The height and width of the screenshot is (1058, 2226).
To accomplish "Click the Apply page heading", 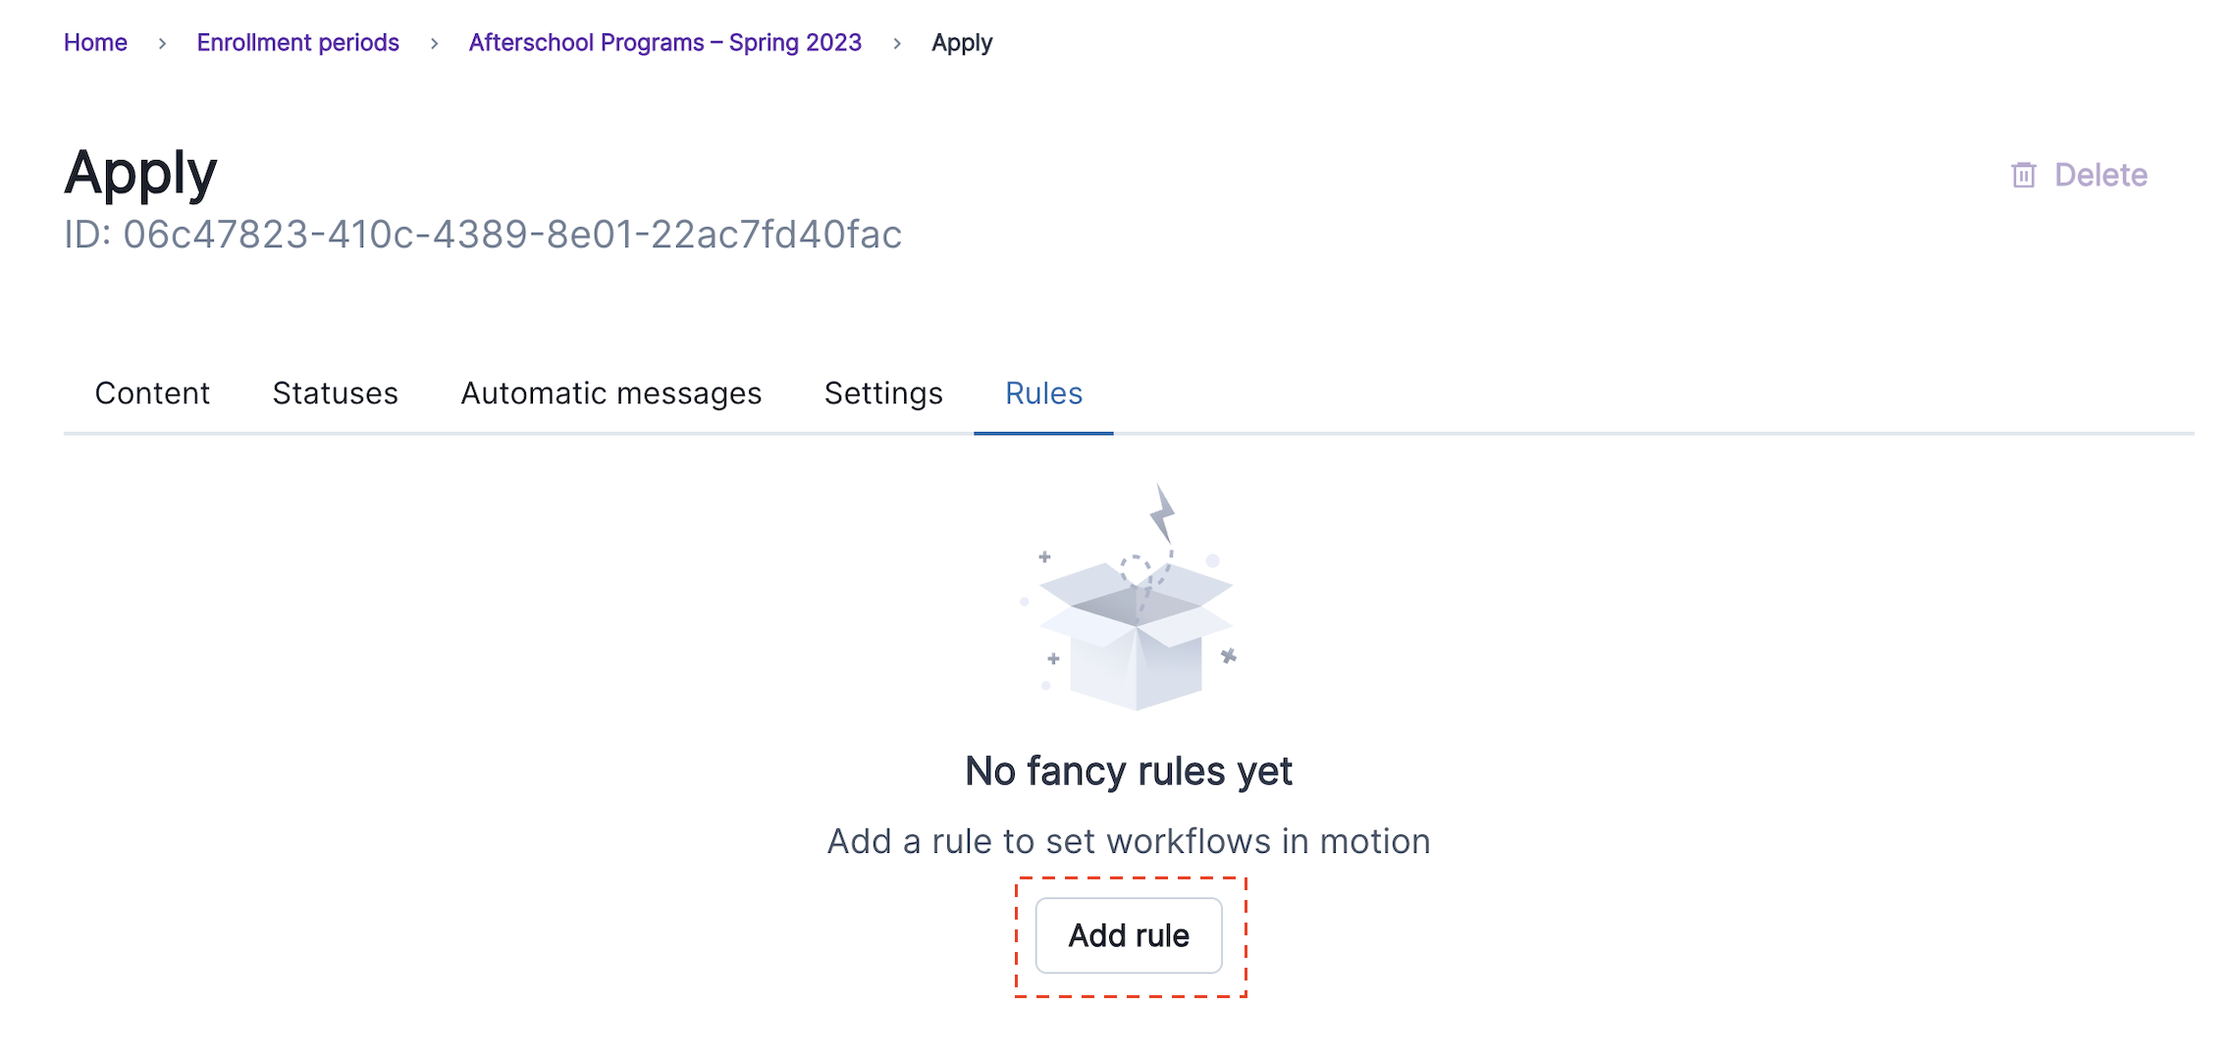I will pos(140,173).
